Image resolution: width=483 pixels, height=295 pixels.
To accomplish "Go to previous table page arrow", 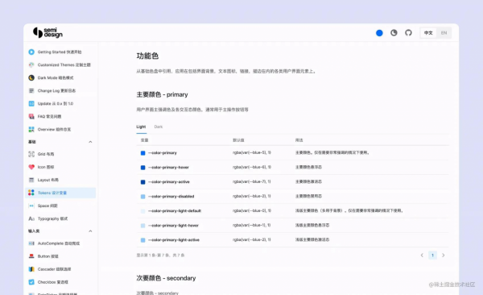I will [422, 256].
